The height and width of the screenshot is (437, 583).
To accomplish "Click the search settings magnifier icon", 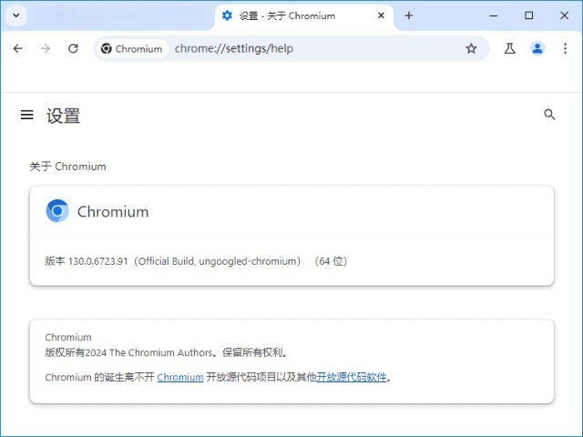I will [x=549, y=115].
